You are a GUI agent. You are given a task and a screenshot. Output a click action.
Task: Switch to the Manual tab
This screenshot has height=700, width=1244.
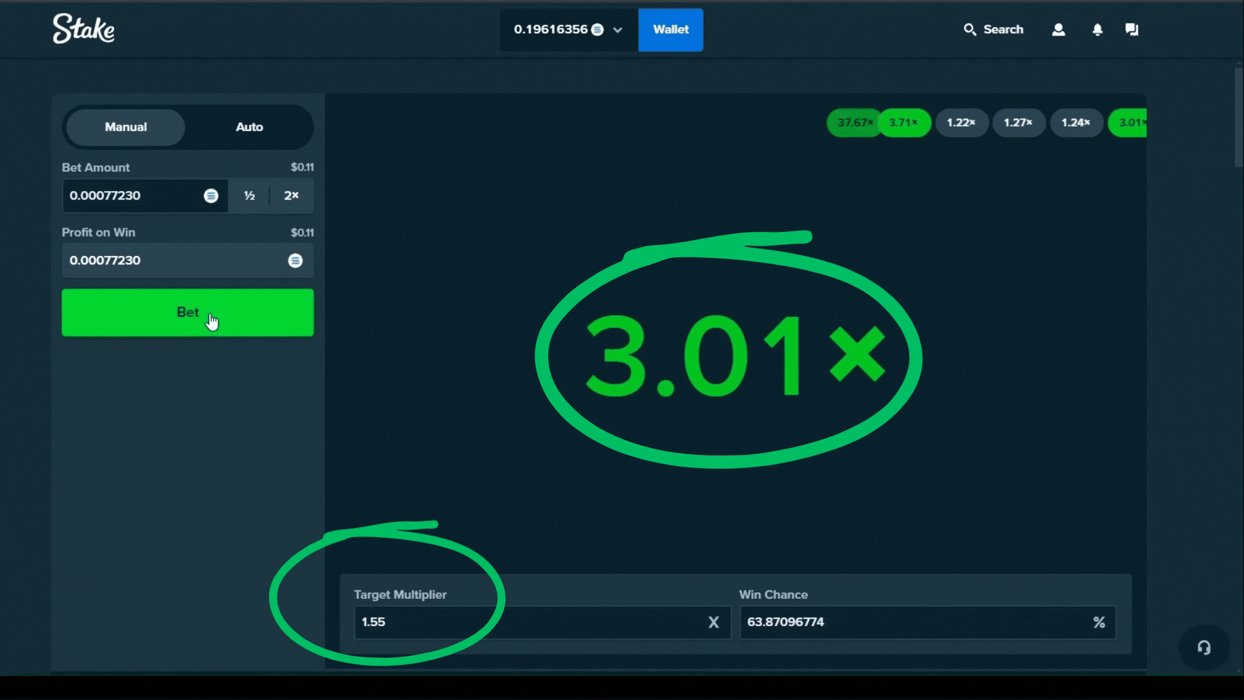pyautogui.click(x=126, y=127)
